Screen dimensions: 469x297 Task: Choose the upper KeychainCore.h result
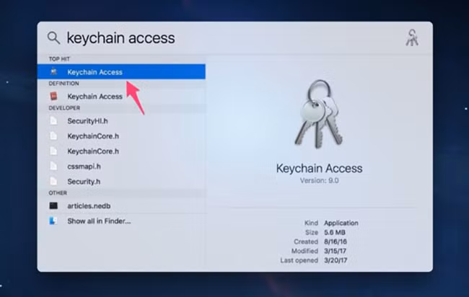click(121, 136)
